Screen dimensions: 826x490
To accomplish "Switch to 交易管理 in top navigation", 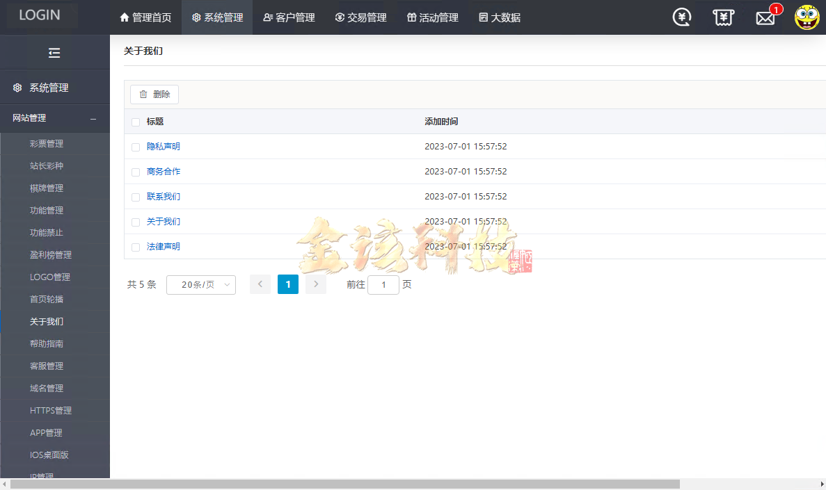I will tap(360, 17).
